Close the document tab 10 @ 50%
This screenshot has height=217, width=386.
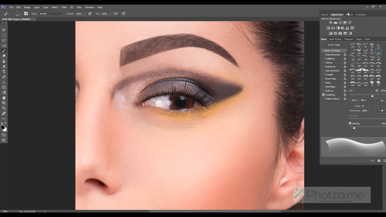click(34, 19)
